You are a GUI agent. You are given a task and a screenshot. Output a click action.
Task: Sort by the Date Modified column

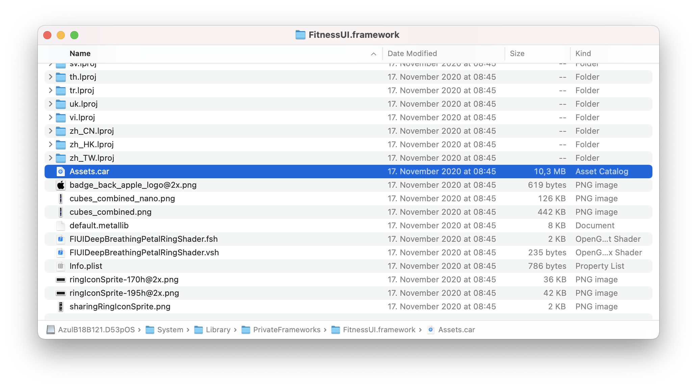tap(412, 53)
